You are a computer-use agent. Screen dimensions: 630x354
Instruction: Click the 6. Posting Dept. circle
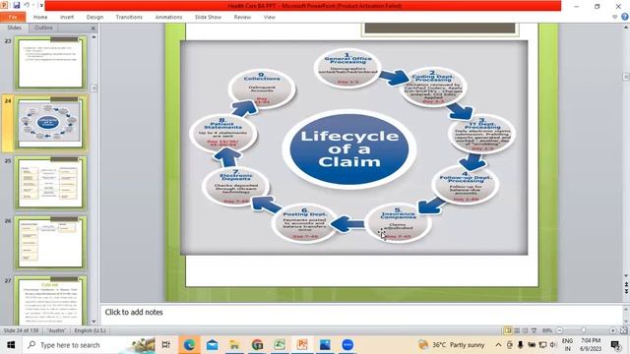305,223
